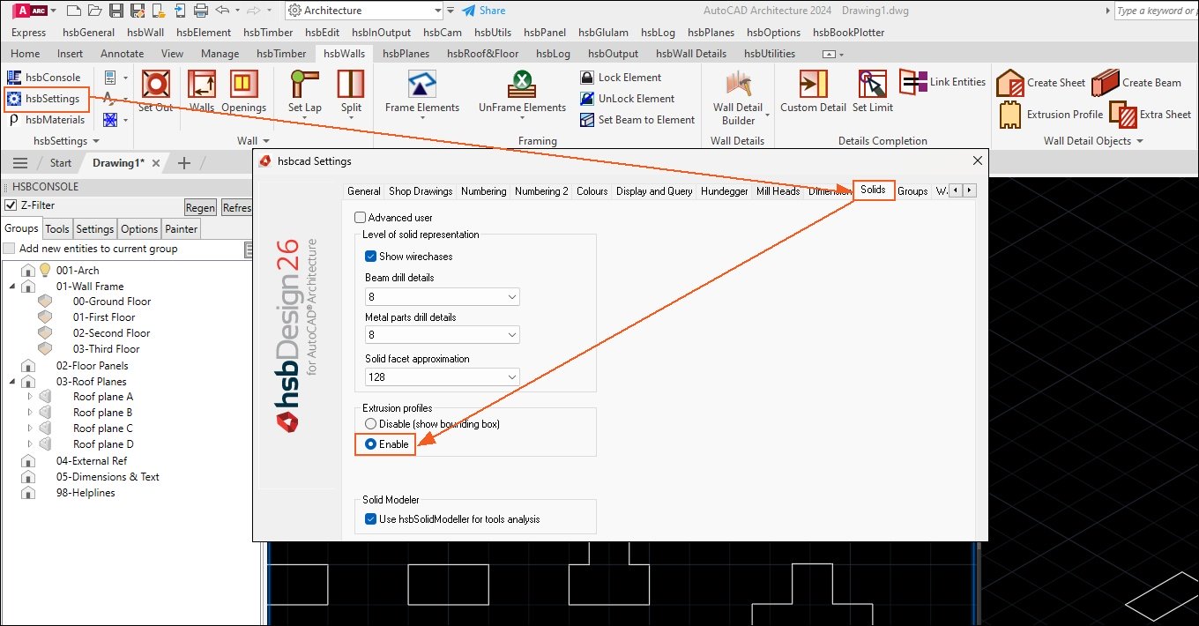Open the Painter tab in HSBCONSOLE
1199x626 pixels.
tap(182, 229)
